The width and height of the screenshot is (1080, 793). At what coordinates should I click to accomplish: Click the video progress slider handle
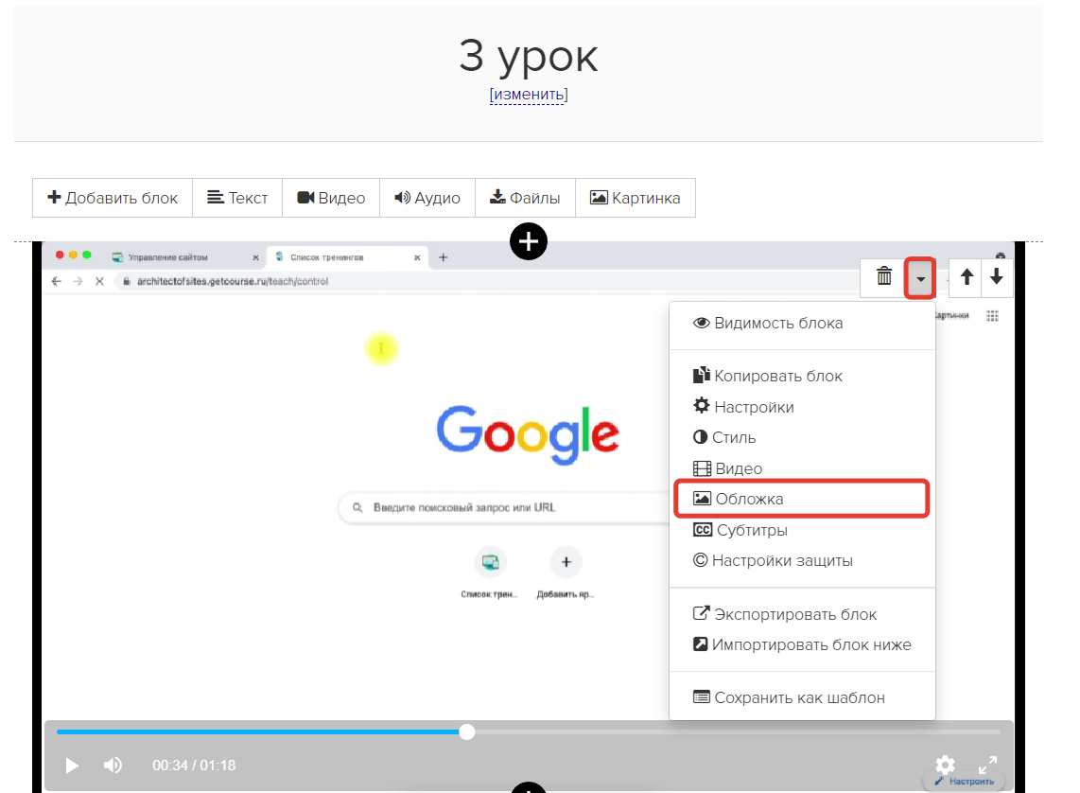coord(467,731)
